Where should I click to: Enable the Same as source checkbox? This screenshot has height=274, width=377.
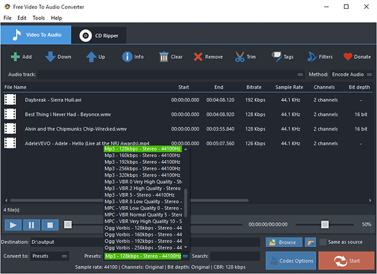[323, 242]
